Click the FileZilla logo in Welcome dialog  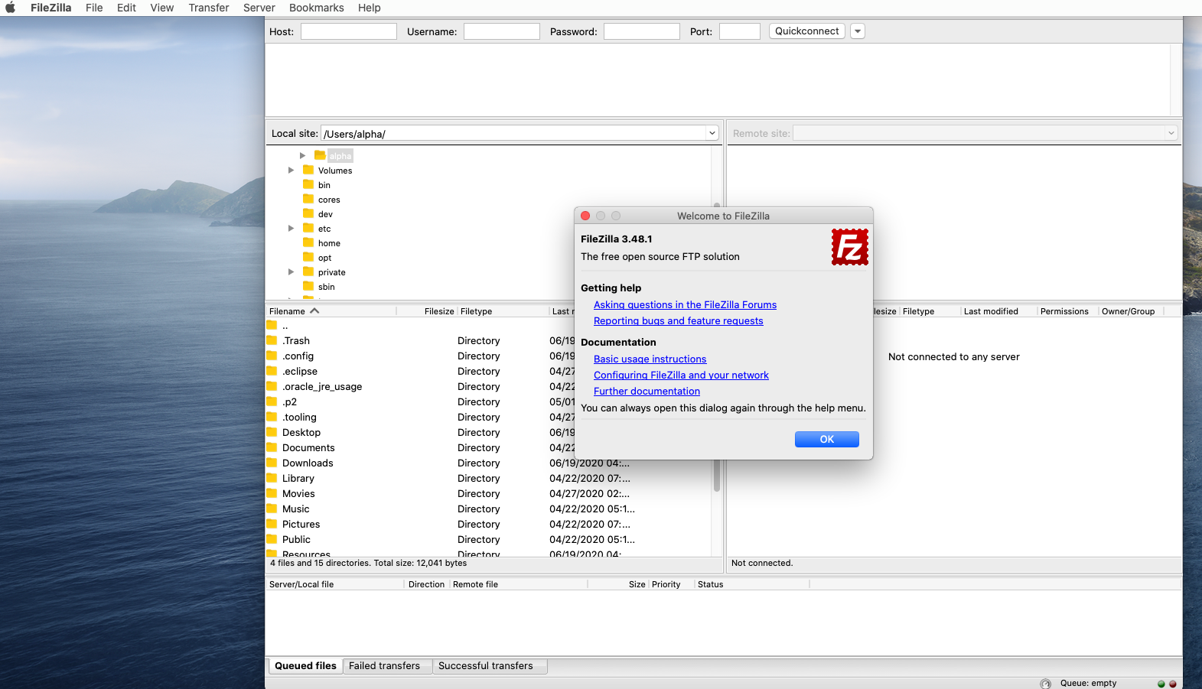[849, 247]
